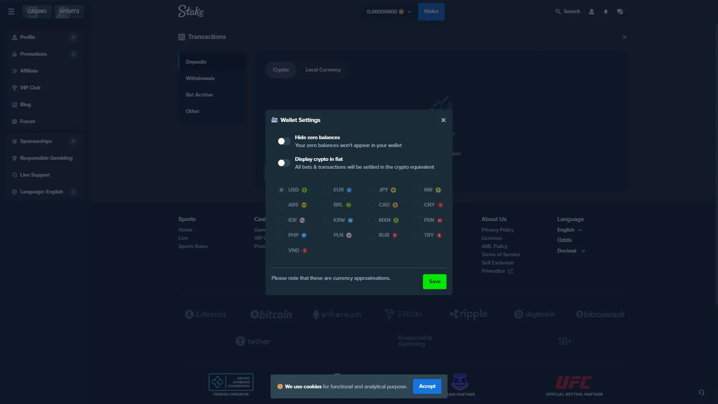This screenshot has height=404, width=718.
Task: Click the Wallet Settings title icon
Action: click(x=274, y=120)
